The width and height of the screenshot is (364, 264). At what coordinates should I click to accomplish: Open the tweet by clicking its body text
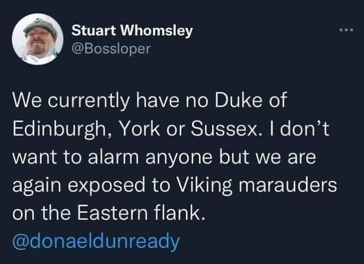coord(177,157)
